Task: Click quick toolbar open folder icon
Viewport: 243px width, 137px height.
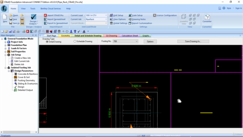Action: click(6, 31)
